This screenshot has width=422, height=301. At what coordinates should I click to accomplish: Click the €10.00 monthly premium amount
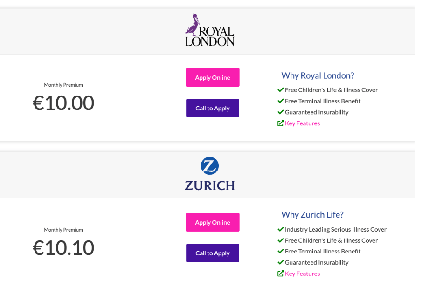63,103
